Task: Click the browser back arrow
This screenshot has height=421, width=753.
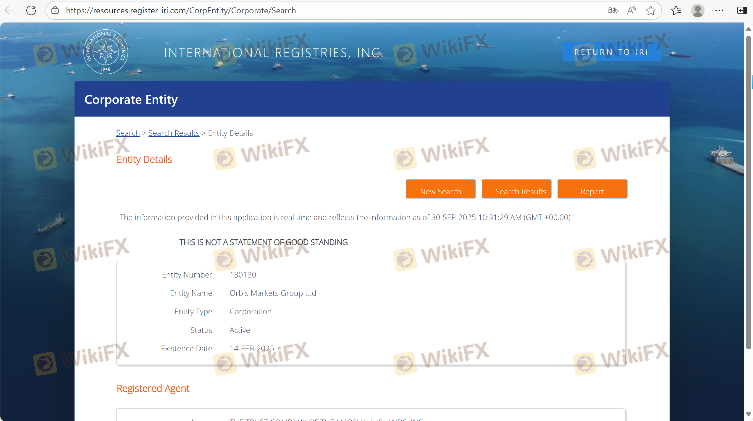Action: [x=9, y=10]
